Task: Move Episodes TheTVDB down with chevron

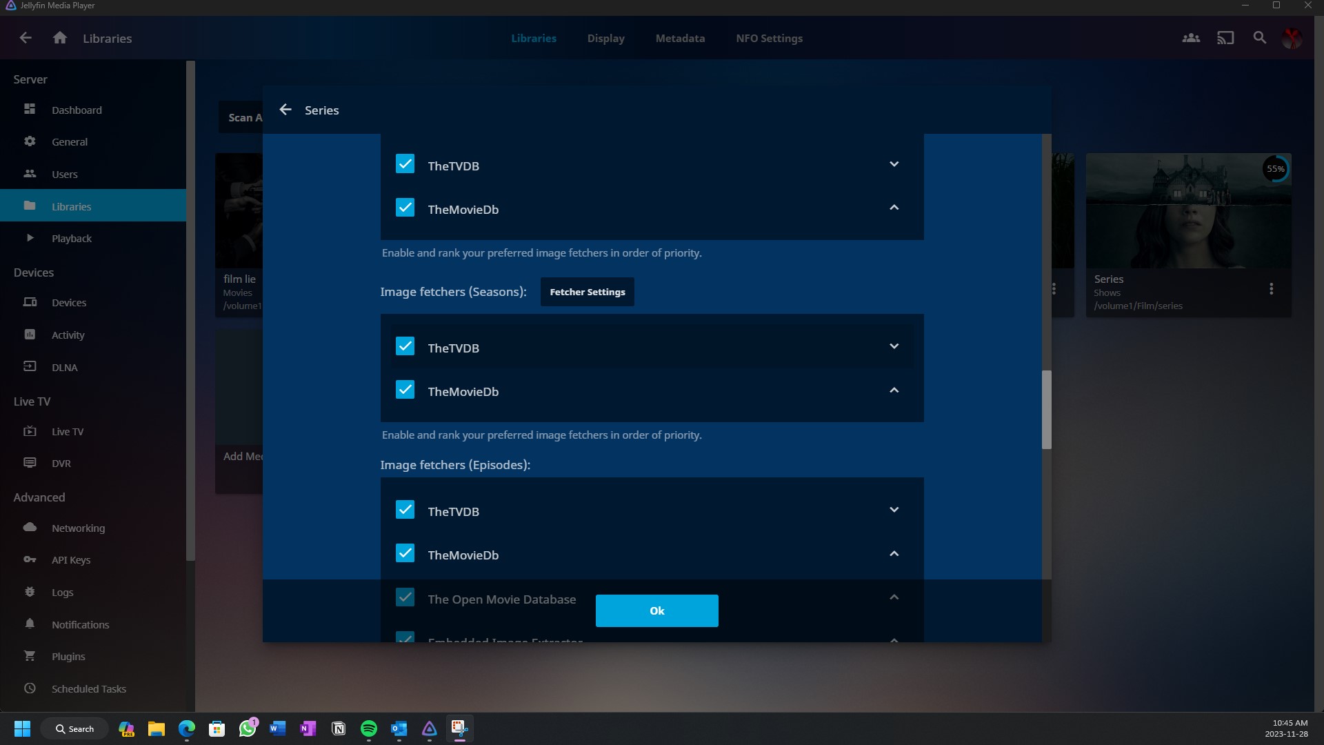Action: click(894, 510)
